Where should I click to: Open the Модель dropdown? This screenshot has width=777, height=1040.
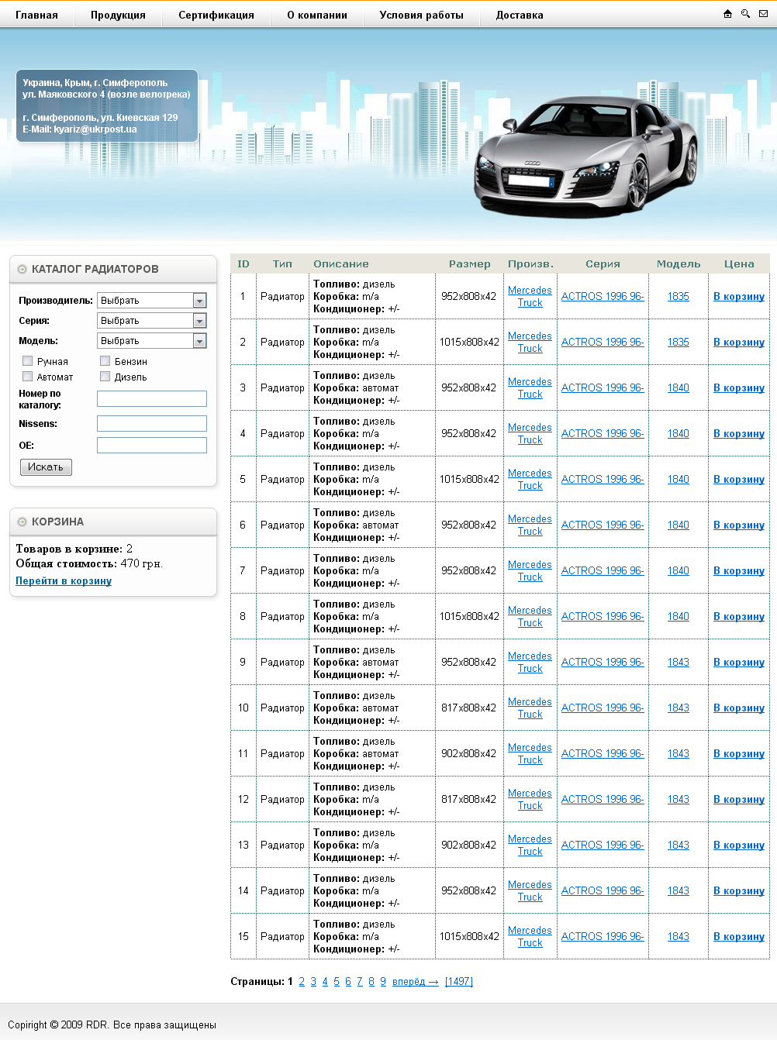[x=152, y=341]
